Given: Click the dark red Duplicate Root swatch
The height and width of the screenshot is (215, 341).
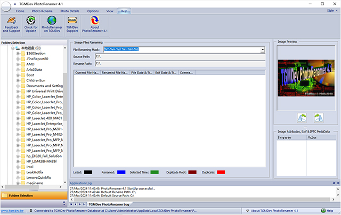Looking at the screenshot, I should pyautogui.click(x=192, y=172).
